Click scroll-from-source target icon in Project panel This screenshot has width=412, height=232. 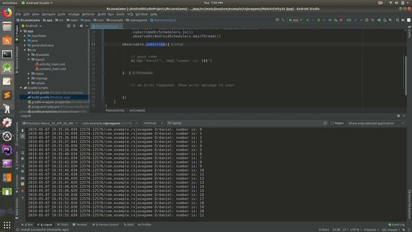pyautogui.click(x=68, y=26)
